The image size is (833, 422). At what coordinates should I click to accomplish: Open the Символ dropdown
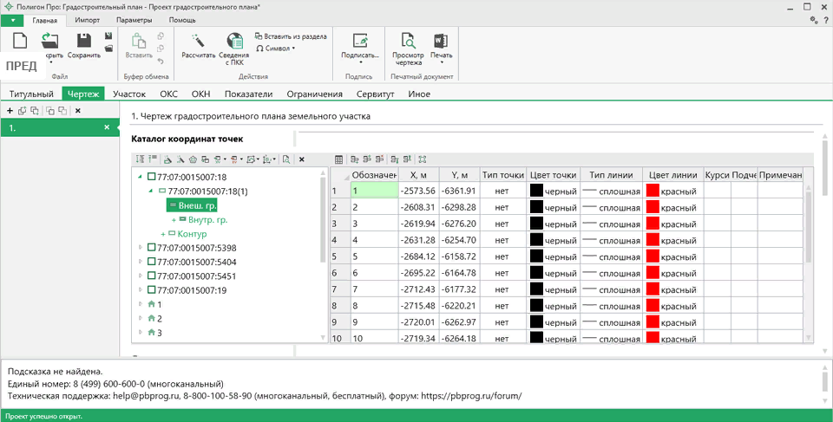[x=276, y=49]
